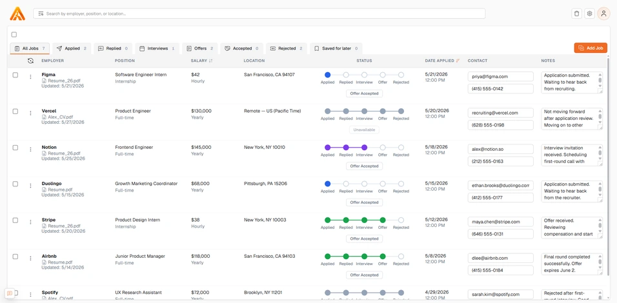The image size is (617, 303).
Task: Open Stripe row three-dot menu
Action: coord(31,222)
